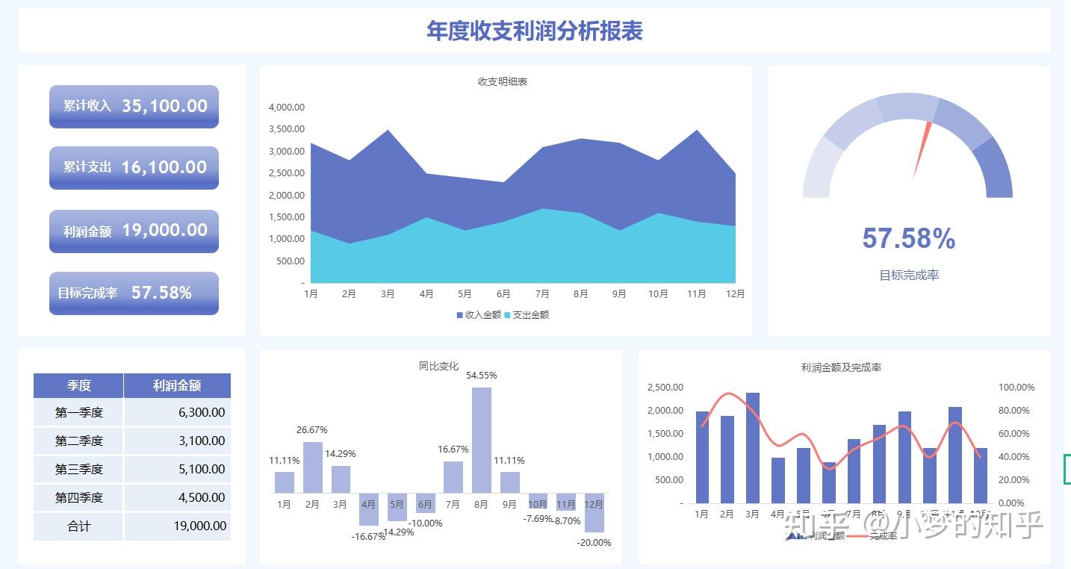Click the 4,000.00 axis label in 收支明细表
Image resolution: width=1071 pixels, height=569 pixels.
(x=286, y=107)
